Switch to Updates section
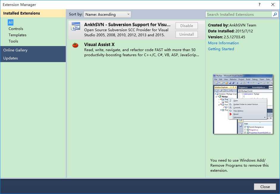 (x=33, y=58)
